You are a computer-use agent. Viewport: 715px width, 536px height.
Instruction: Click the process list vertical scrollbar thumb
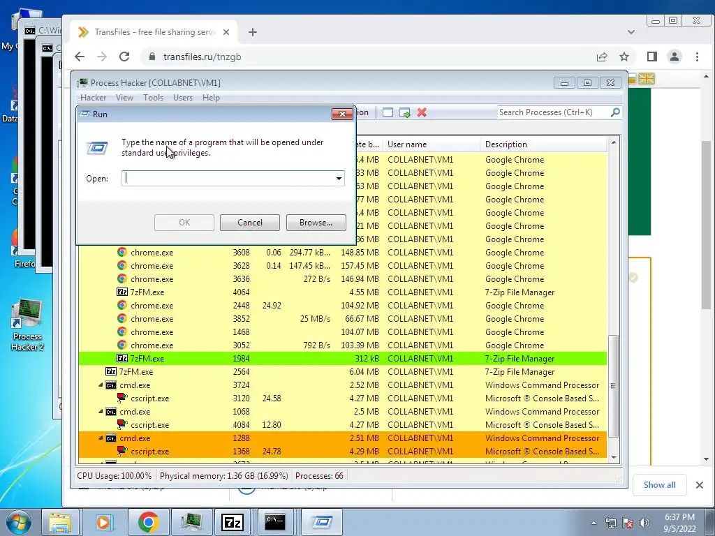(x=613, y=386)
